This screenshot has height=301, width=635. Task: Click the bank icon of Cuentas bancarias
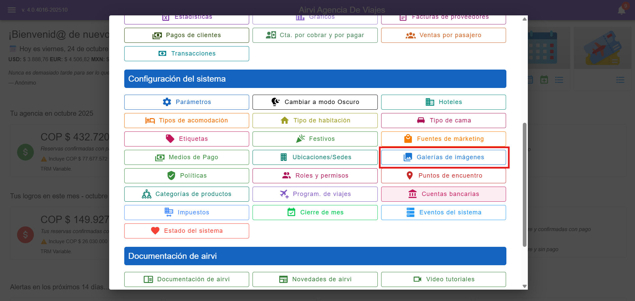(x=413, y=194)
